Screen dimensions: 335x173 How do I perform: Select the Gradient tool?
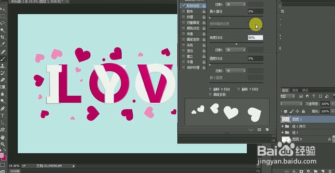point(3,87)
